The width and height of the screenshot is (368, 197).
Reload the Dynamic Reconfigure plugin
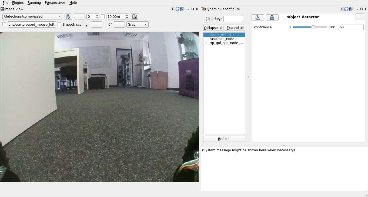coord(346,9)
